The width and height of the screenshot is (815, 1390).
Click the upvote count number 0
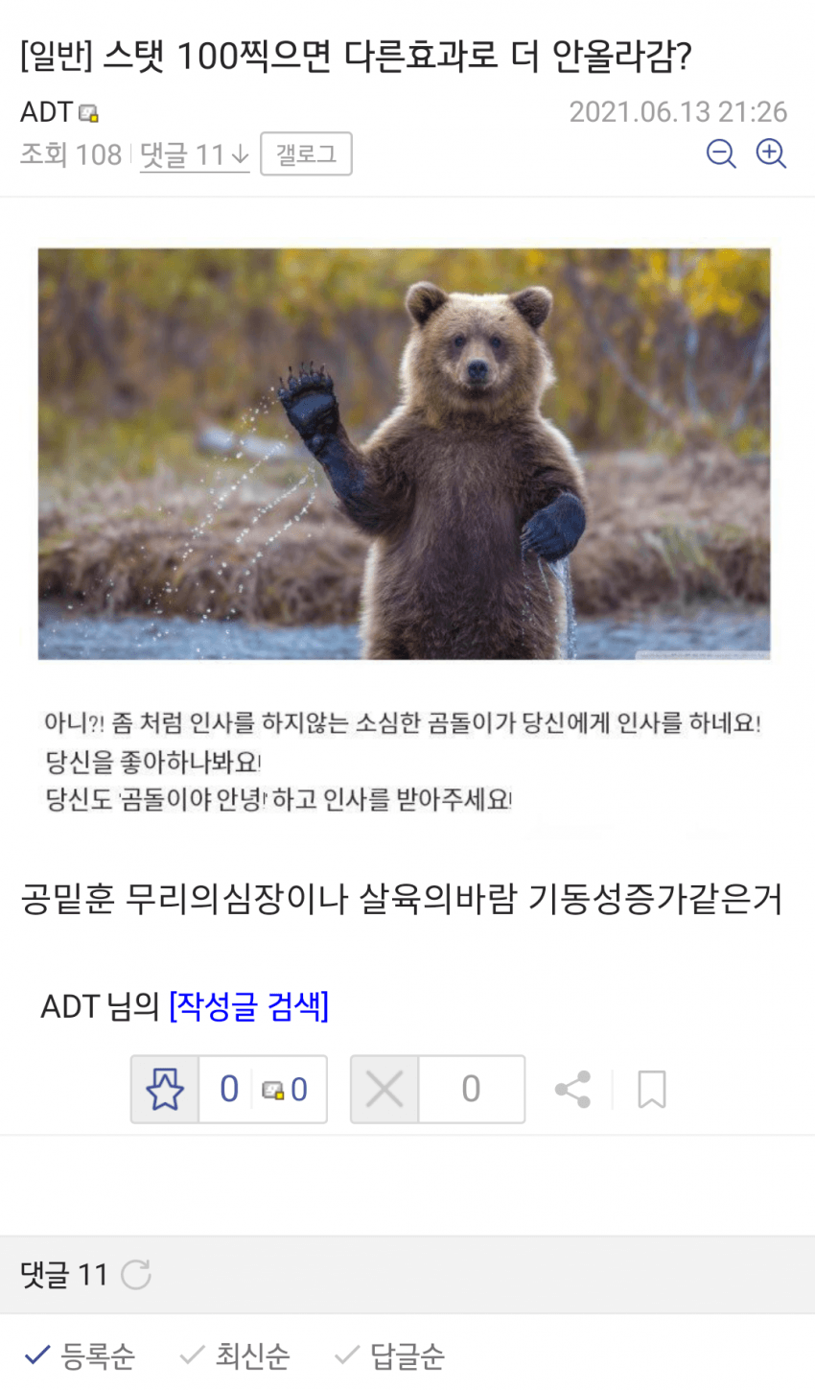(228, 1089)
